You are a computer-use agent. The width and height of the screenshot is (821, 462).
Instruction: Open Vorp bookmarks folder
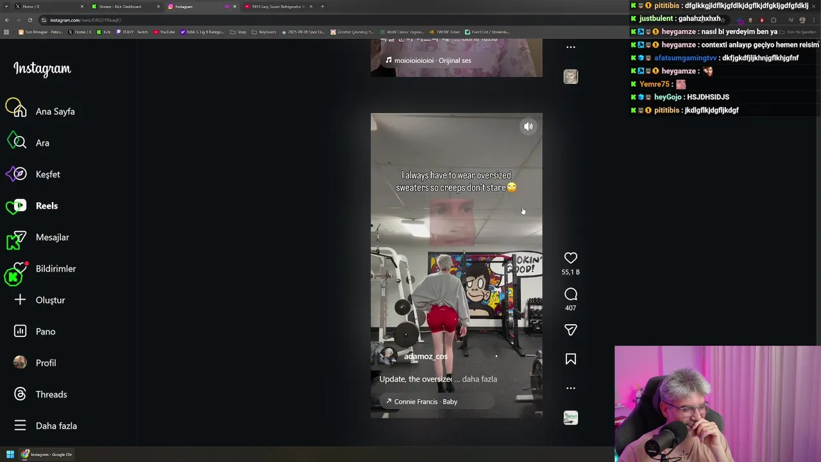[238, 31]
